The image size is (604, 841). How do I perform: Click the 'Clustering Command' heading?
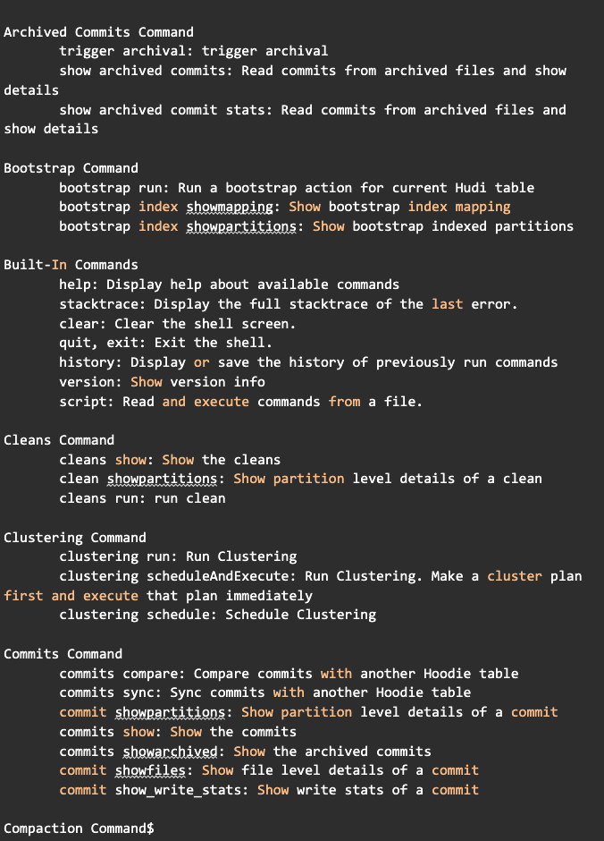click(75, 538)
